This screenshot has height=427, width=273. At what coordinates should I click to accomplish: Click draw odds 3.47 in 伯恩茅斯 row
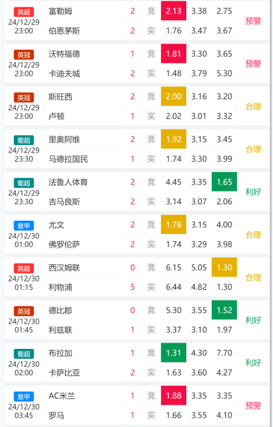tap(199, 30)
